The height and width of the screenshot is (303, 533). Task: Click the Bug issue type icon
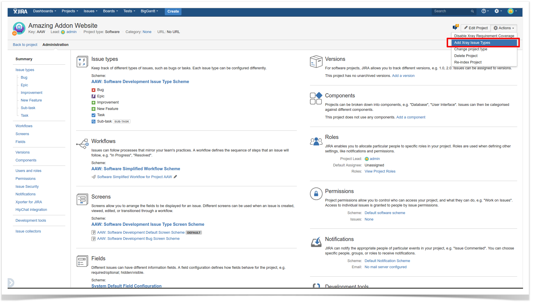93,90
